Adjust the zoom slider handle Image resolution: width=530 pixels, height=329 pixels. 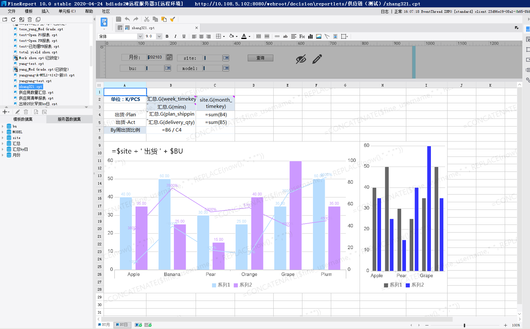coord(464,325)
